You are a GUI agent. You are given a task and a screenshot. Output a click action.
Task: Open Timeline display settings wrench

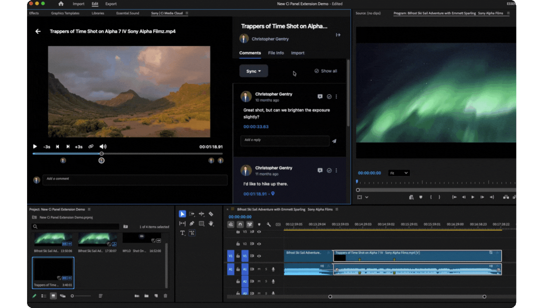coord(268,225)
